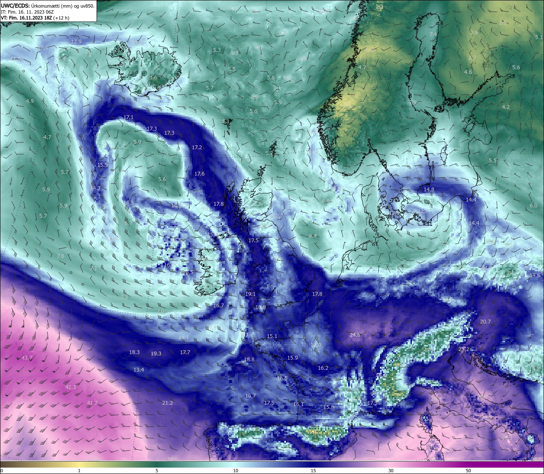Click the 20.7 value on the map

click(x=485, y=322)
